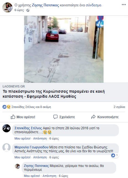
Task: Open the 2 σχόλια comments count
Action: (x=119, y=107)
